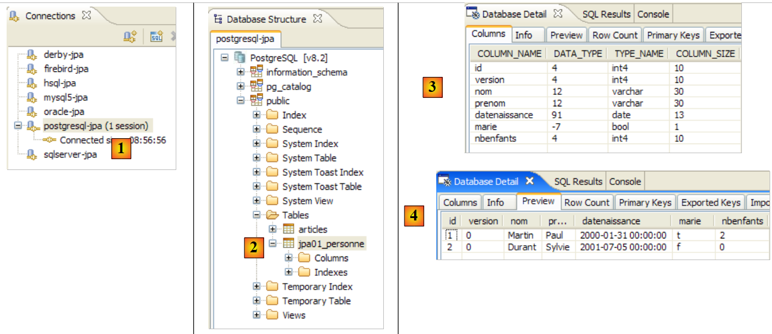
Task: Open the SQL editor toolbar icon
Action: [x=156, y=37]
